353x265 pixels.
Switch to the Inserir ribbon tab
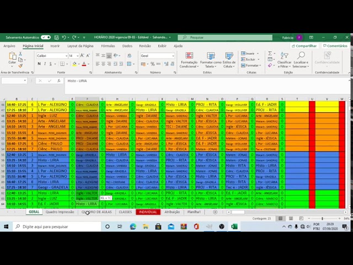(55, 46)
